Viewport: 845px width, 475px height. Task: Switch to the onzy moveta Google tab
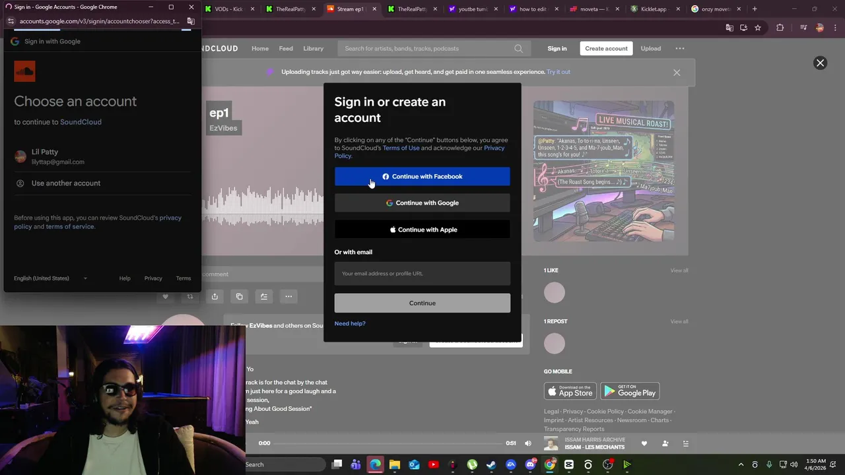point(715,9)
